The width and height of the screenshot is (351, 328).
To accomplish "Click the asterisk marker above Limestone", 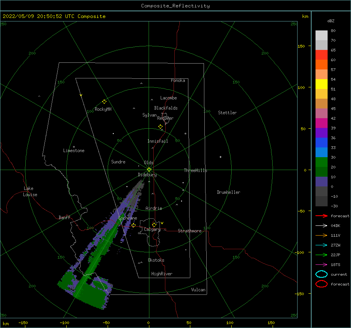I will [x=74, y=147].
